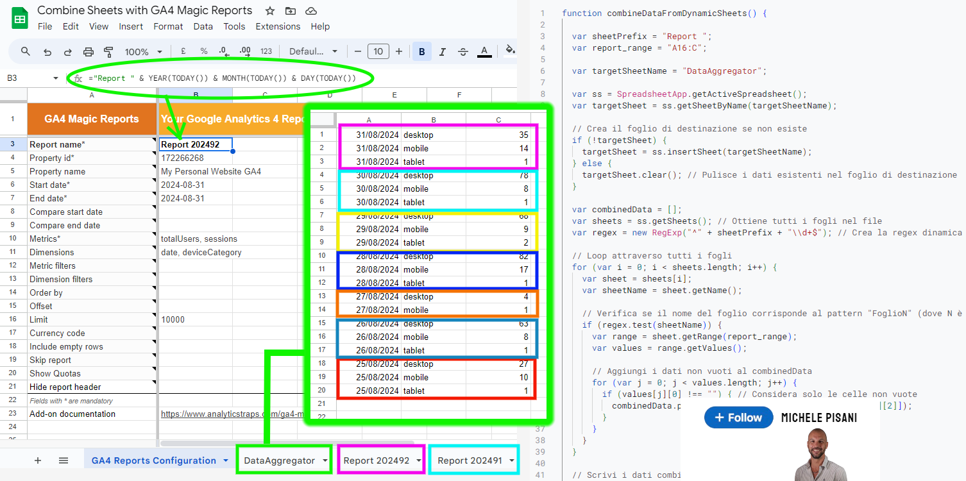
Task: Open the print dialog icon
Action: [89, 51]
